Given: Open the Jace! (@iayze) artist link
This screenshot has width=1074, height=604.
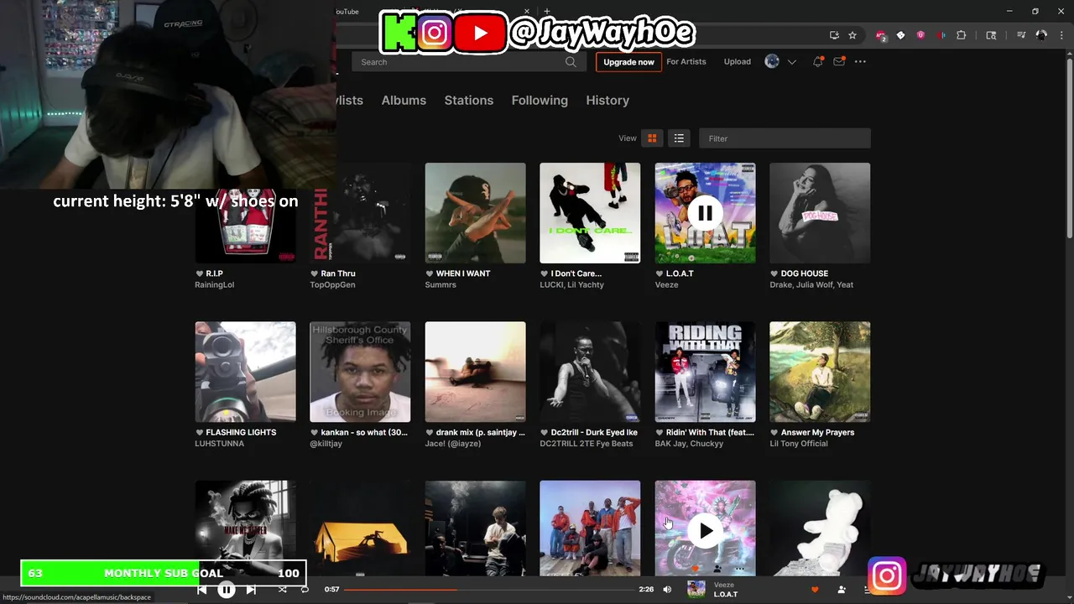Looking at the screenshot, I should (453, 444).
